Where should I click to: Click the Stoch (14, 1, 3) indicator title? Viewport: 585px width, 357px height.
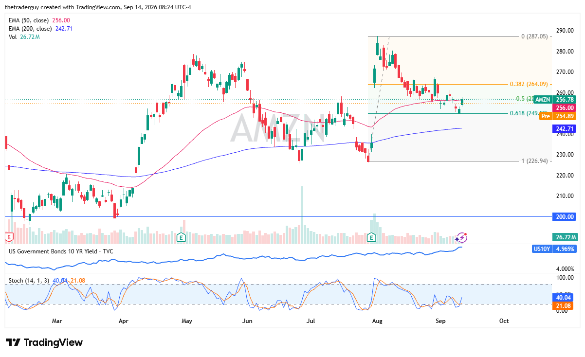tap(29, 281)
